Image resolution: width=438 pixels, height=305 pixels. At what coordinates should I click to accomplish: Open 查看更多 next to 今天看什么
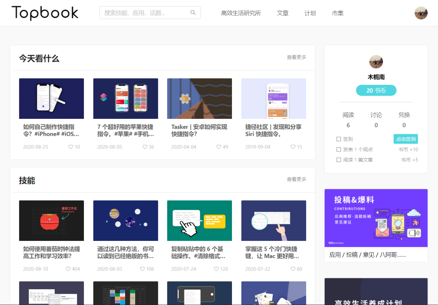pyautogui.click(x=296, y=57)
